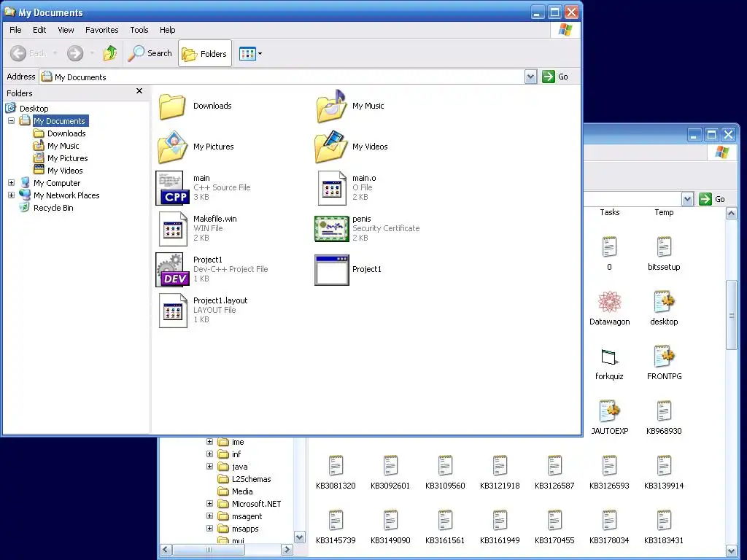The width and height of the screenshot is (747, 560).
Task: Select bitssetup file in background window
Action: tap(664, 247)
